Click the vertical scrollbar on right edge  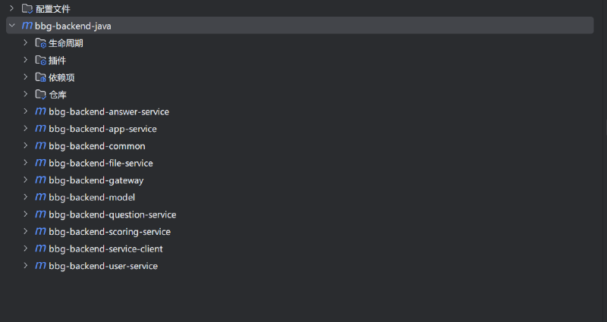[x=605, y=127]
